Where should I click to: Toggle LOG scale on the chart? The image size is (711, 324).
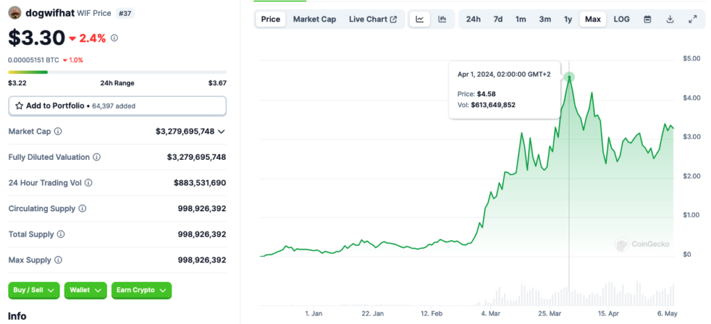click(x=621, y=19)
